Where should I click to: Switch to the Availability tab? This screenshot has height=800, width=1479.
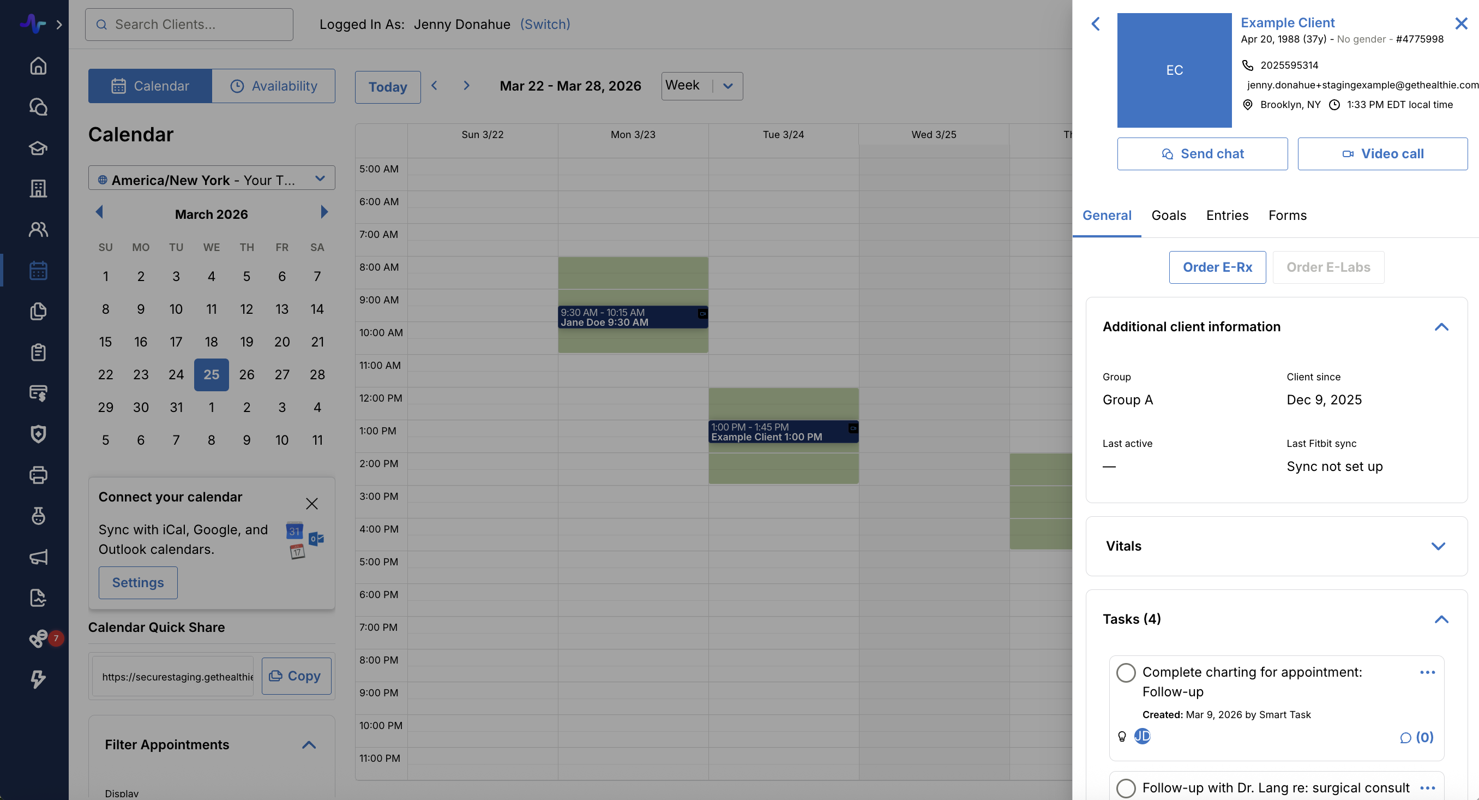click(273, 86)
